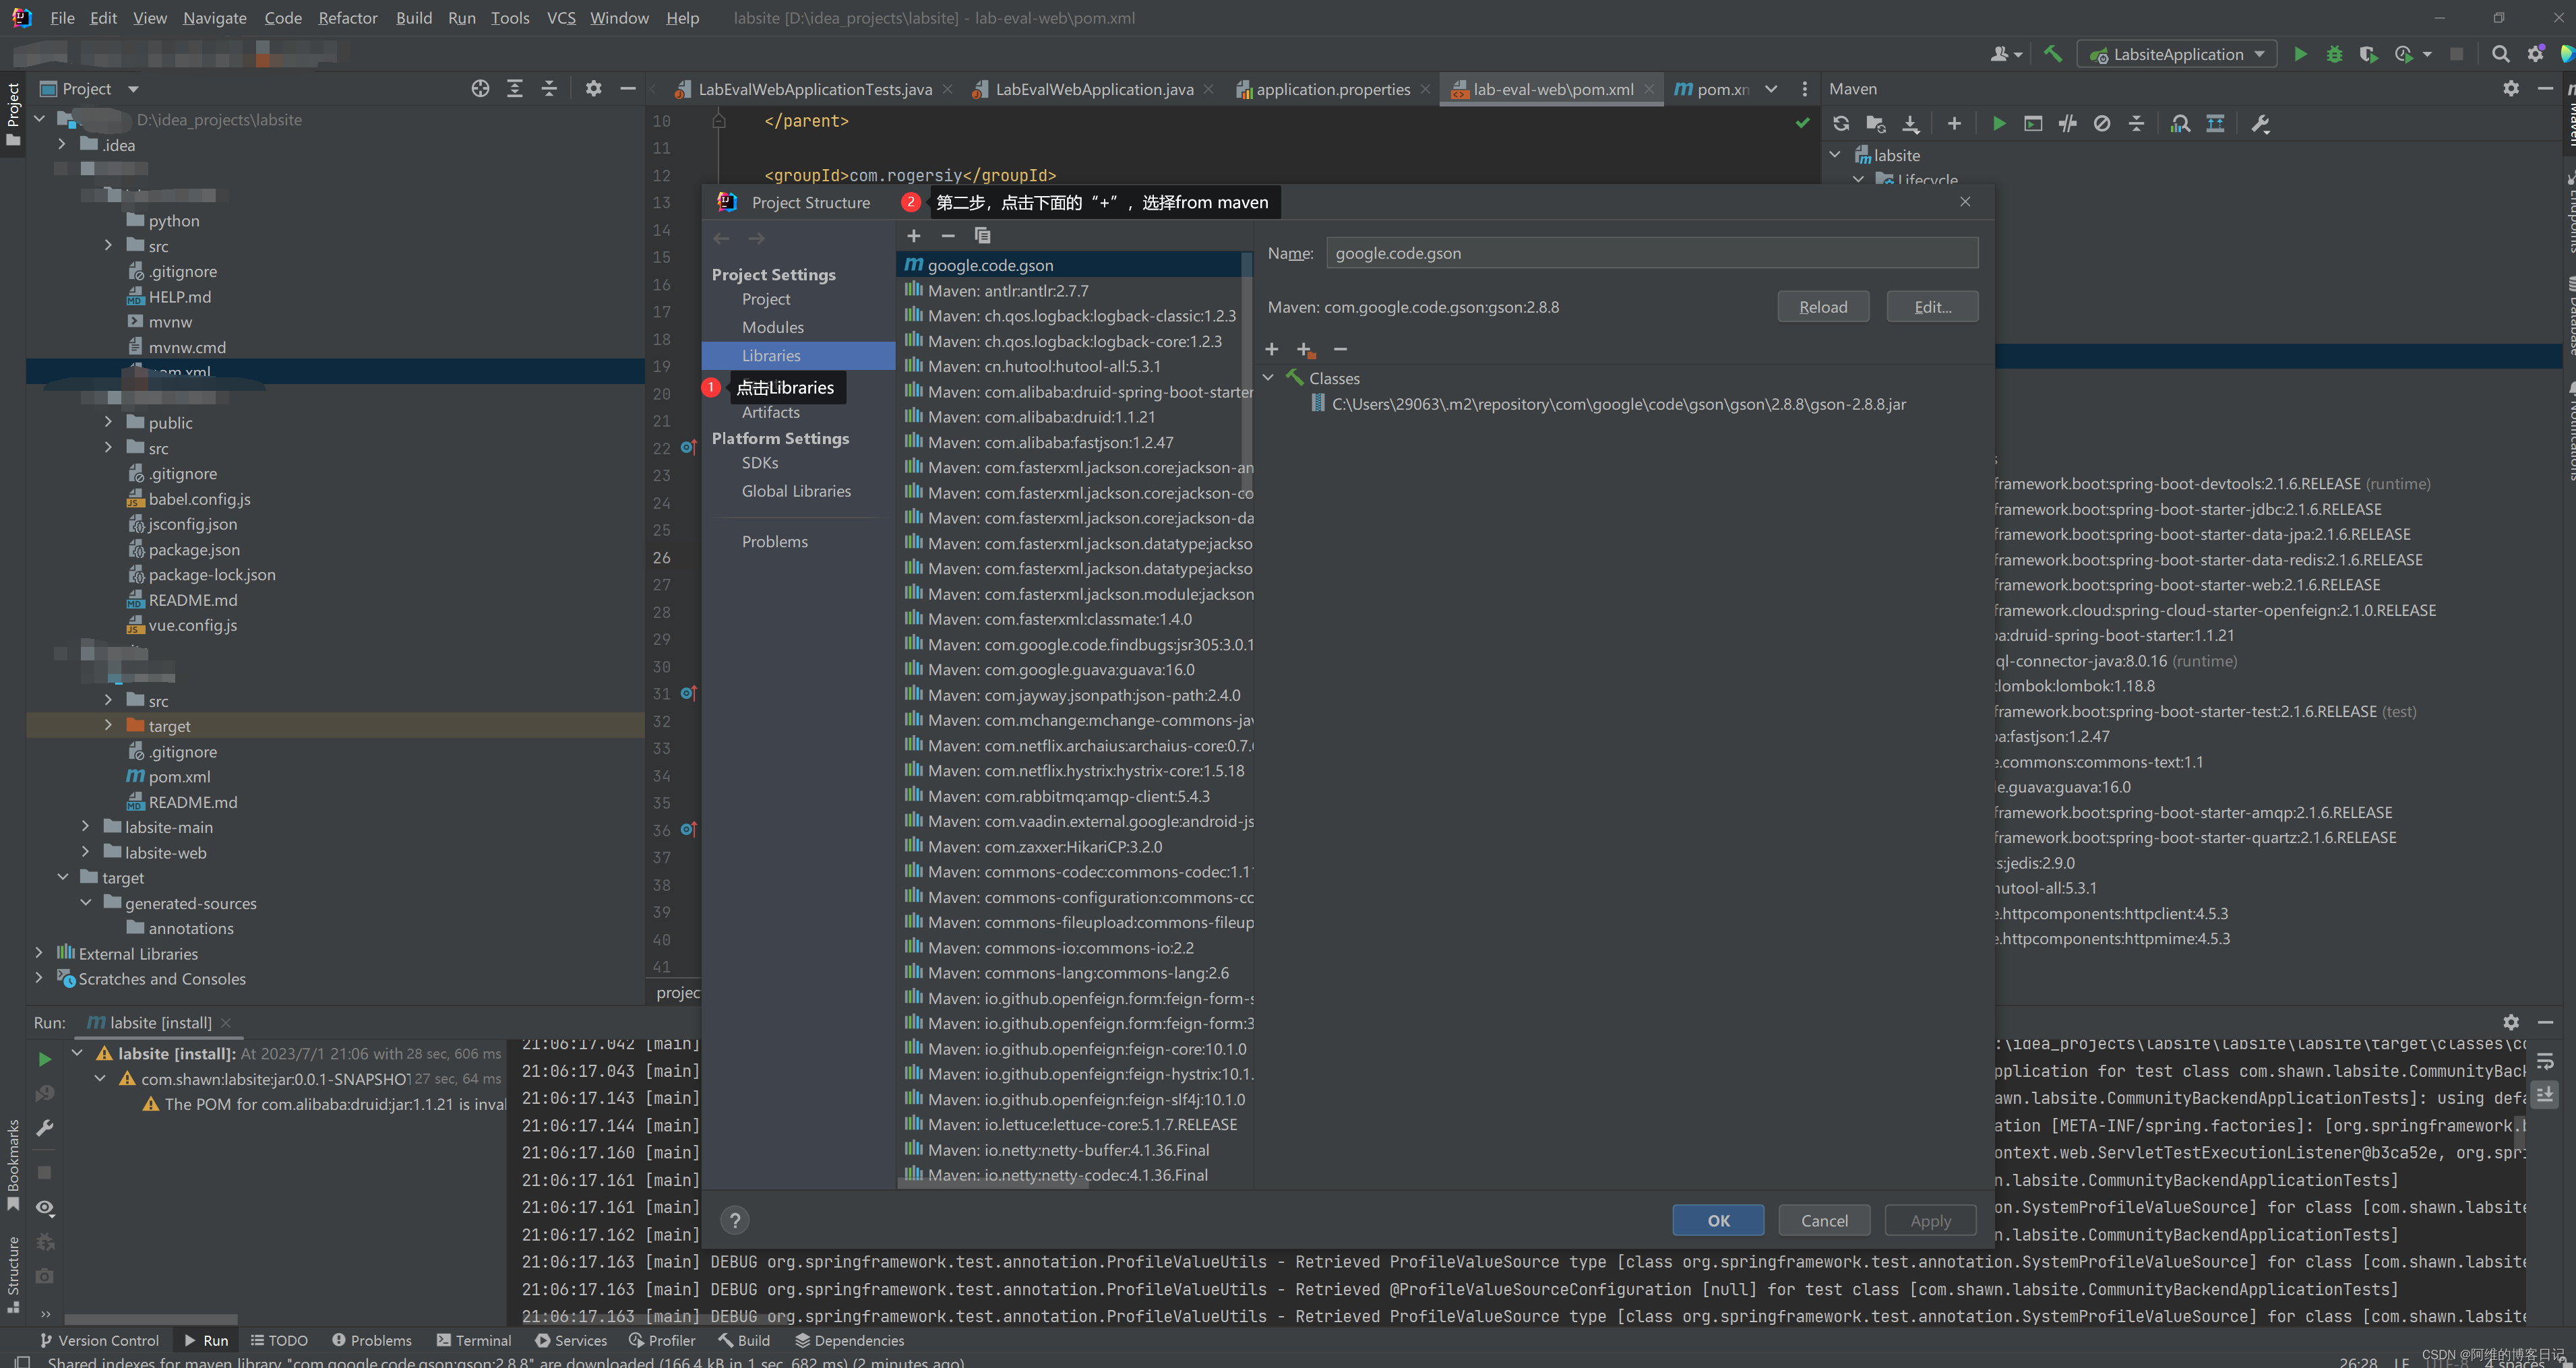This screenshot has height=1368, width=2576.
Task: Toggle Maven Offline Mode
Action: tap(2067, 124)
